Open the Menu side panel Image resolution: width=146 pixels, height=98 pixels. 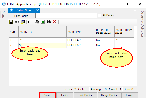(3, 15)
